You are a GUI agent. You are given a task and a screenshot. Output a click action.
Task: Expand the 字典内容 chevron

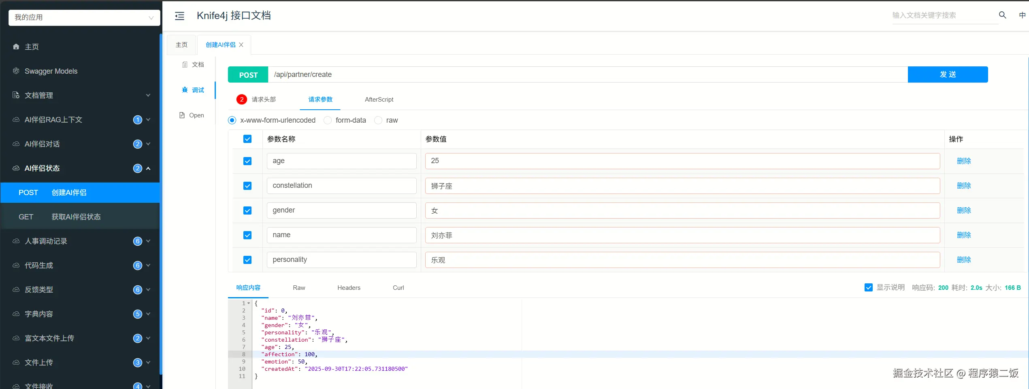pyautogui.click(x=148, y=314)
